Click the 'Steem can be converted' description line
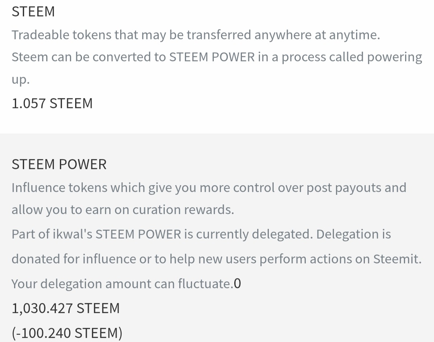 (x=217, y=57)
